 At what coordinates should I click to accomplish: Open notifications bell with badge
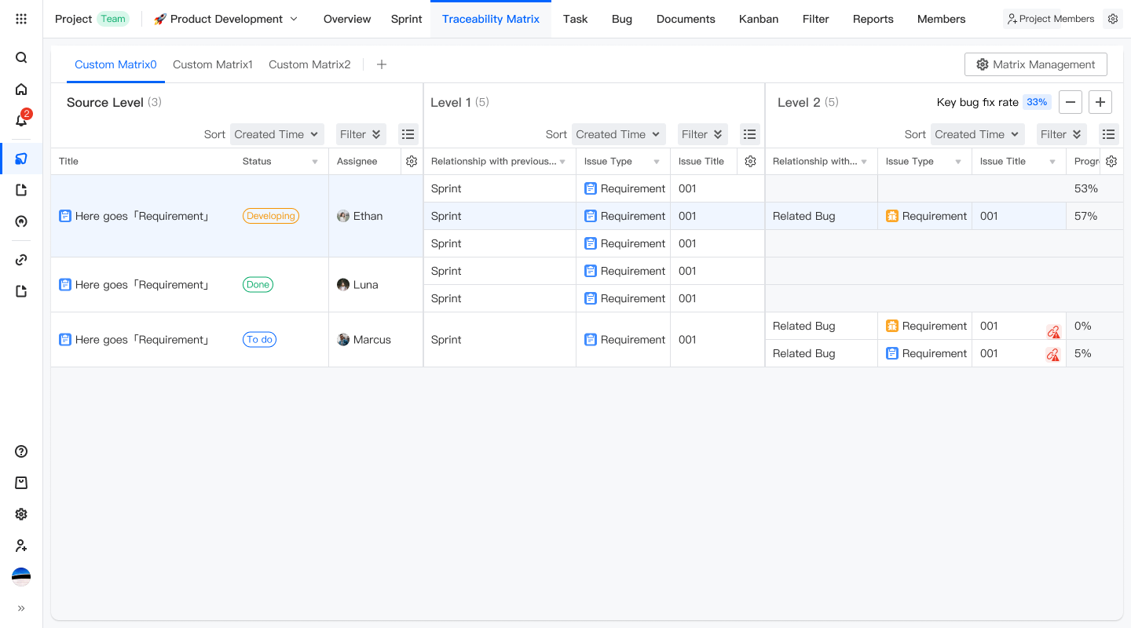tap(22, 119)
